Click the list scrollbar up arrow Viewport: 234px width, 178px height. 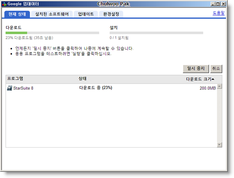pos(219,86)
